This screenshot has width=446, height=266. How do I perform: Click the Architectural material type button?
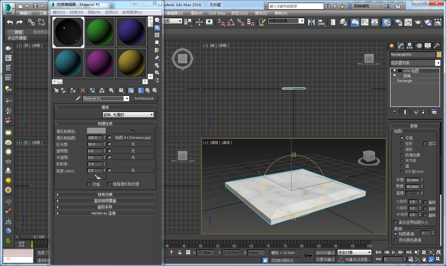point(144,98)
